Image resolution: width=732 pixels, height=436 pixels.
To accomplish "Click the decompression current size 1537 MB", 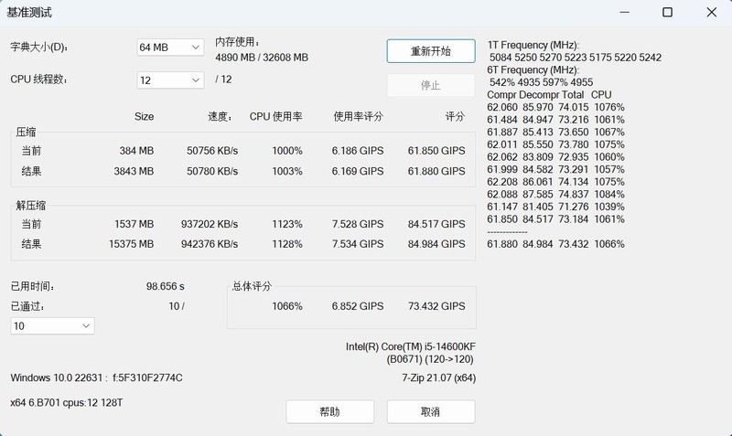I will pos(134,224).
